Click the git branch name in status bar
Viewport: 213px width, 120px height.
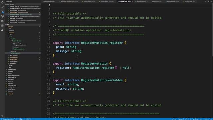coord(8,119)
